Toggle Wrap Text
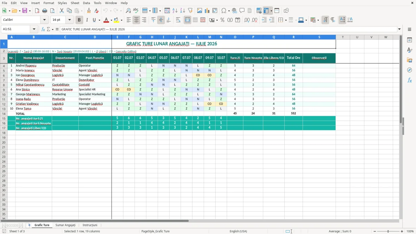 178,20
